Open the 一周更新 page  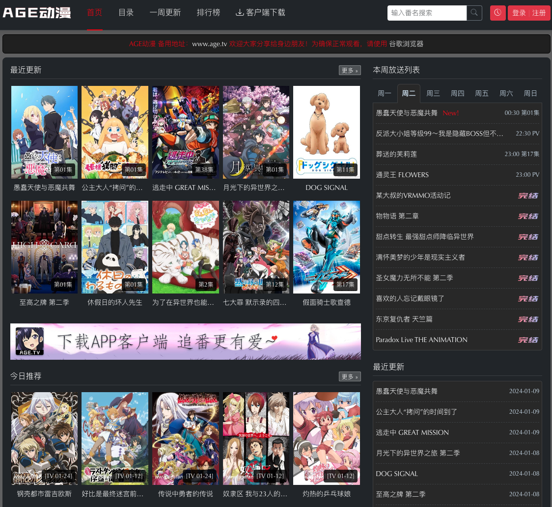pyautogui.click(x=165, y=13)
